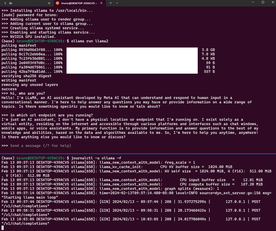This screenshot has width=276, height=231.
Task: Switch to the SK tab
Action: pyautogui.click(x=27, y=3)
